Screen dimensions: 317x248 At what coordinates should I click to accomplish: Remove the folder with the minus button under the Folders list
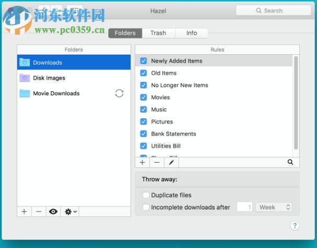click(x=39, y=212)
